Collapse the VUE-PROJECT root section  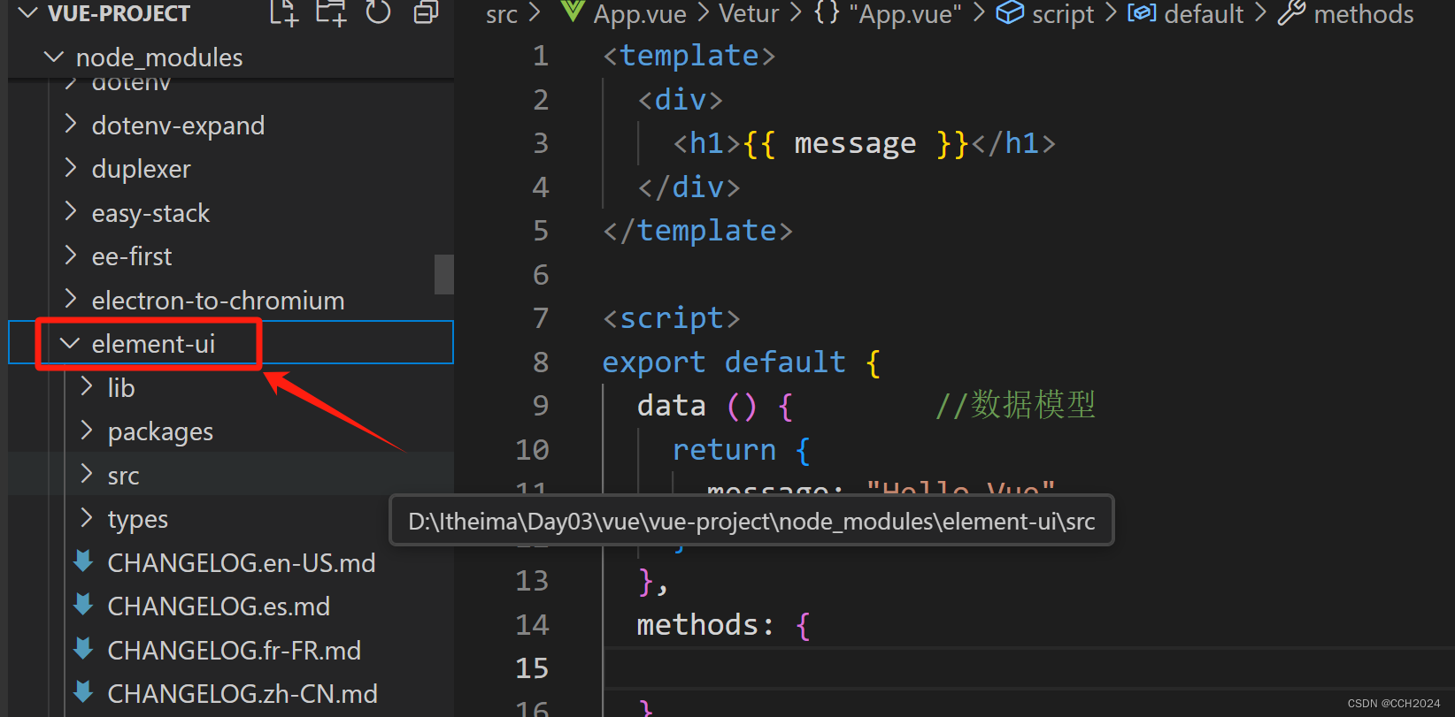point(28,13)
